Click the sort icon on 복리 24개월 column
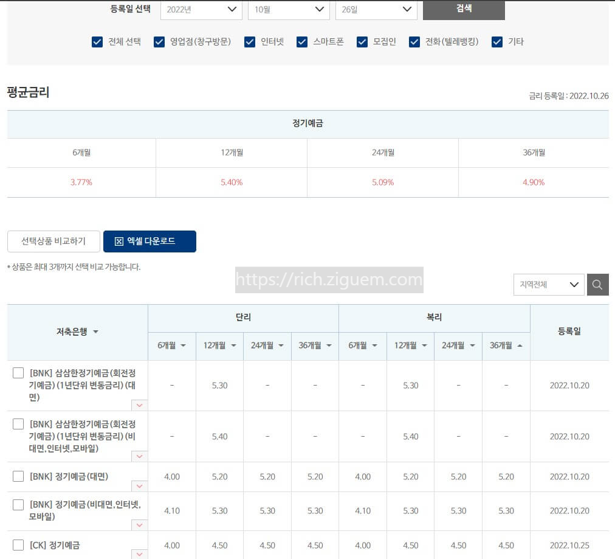Screen dimensions: 615x559 (473, 345)
